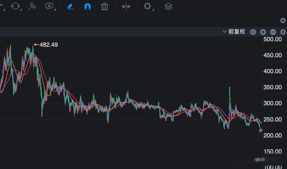
Task: Click the vertical split compare icon
Action: [x=126, y=7]
